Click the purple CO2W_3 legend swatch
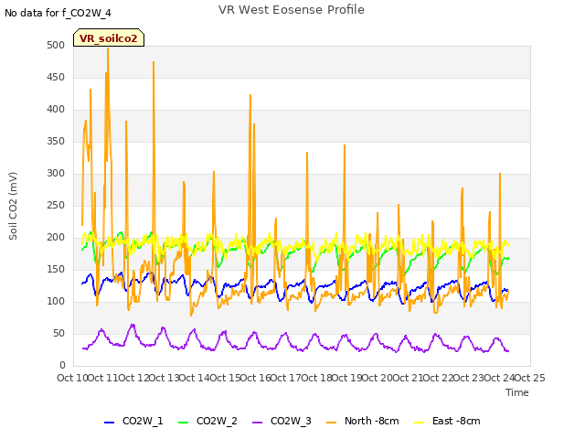 (x=258, y=423)
